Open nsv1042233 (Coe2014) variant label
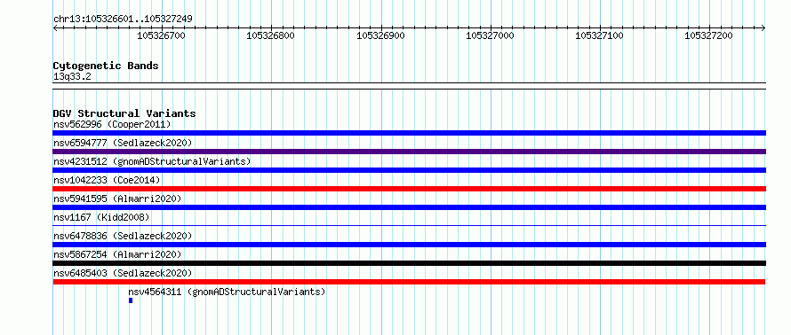Screen dimensions: 791x335 click(107, 180)
